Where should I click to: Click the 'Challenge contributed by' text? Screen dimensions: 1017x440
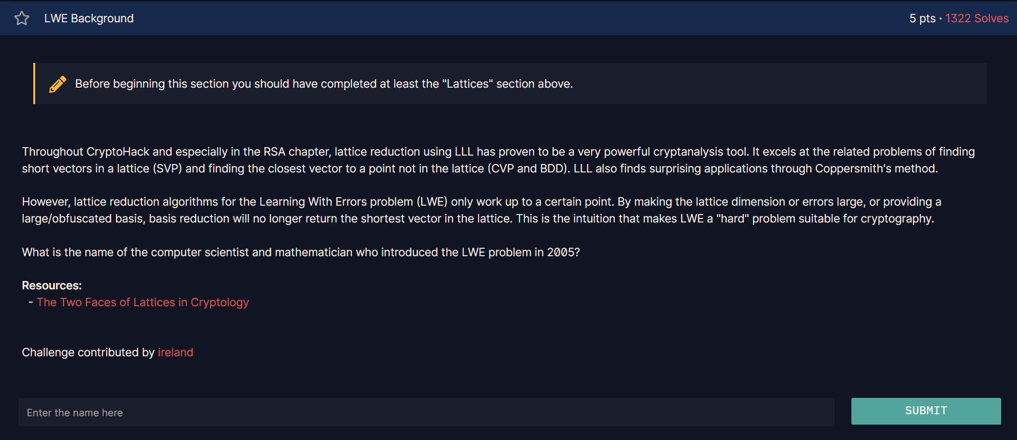point(88,352)
